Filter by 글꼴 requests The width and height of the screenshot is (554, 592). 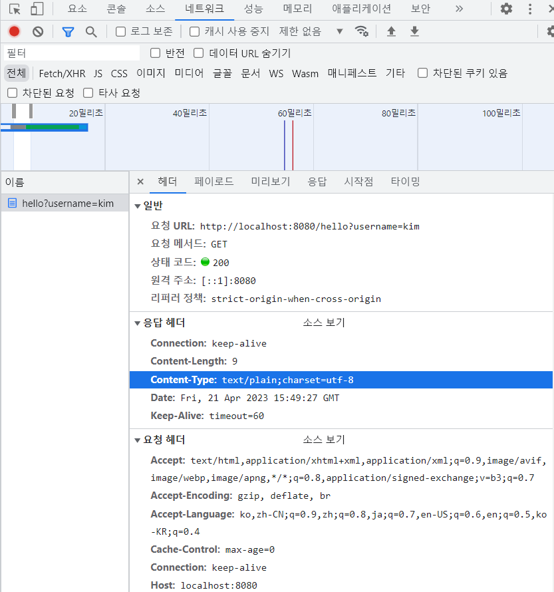tap(222, 73)
